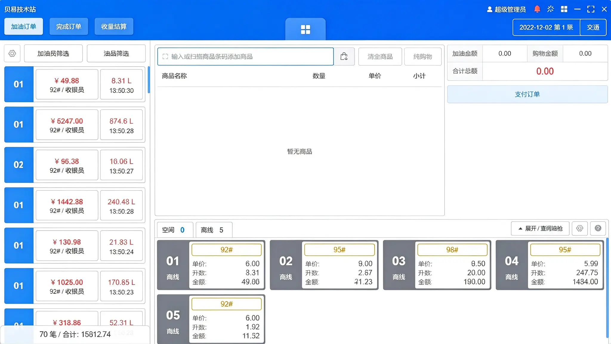Click the 小计 column header
This screenshot has width=611, height=344.
pos(419,76)
